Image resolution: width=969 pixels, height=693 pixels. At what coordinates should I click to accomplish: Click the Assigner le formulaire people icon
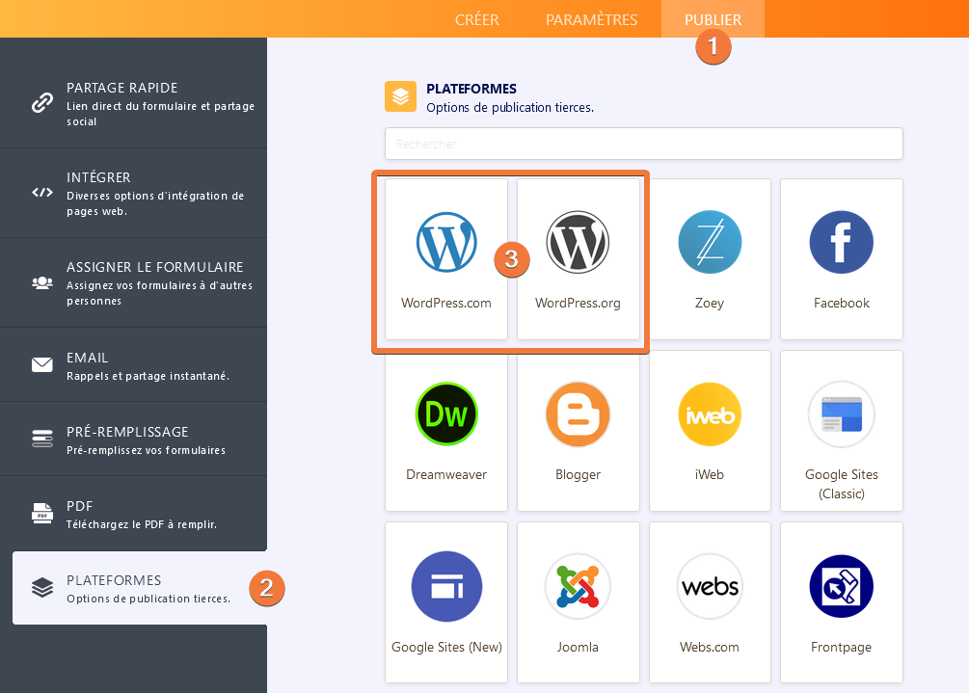tap(42, 282)
